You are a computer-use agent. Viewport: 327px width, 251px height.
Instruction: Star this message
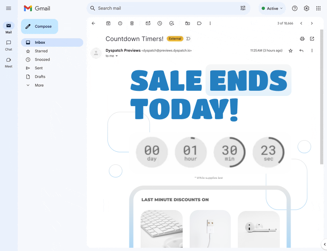click(291, 51)
